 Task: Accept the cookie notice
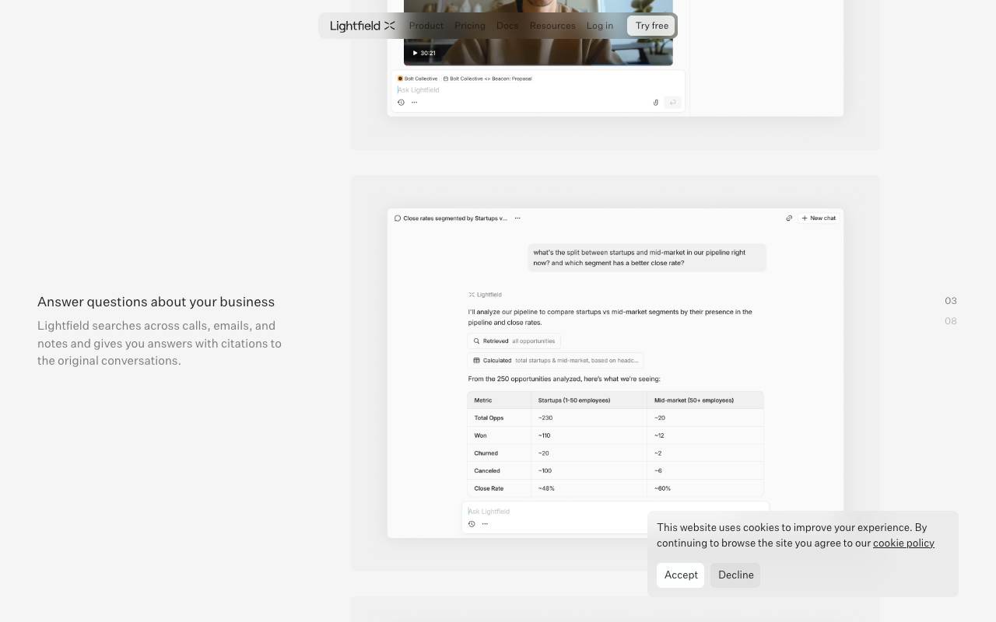click(x=681, y=575)
